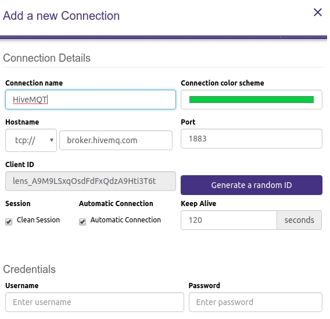330x319 pixels.
Task: Click Automatic Connection text beside its checkbox
Action: click(125, 220)
